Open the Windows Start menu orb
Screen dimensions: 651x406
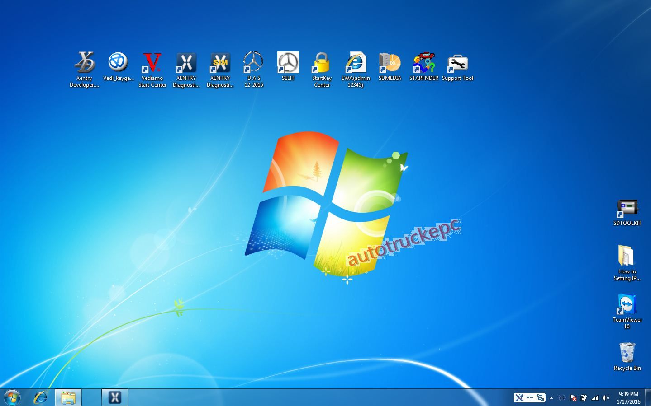pyautogui.click(x=12, y=397)
